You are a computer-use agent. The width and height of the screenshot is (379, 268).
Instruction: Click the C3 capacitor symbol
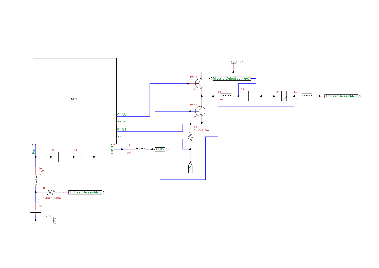[x=60, y=157]
